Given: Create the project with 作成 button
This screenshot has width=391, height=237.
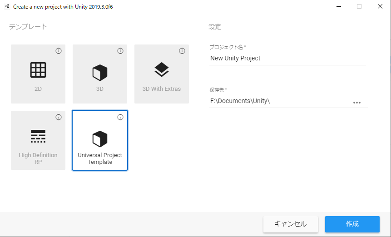Looking at the screenshot, I should [x=352, y=224].
